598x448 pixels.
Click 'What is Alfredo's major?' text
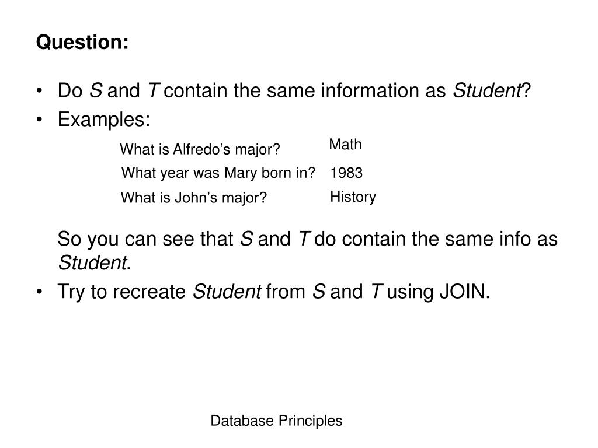point(200,149)
